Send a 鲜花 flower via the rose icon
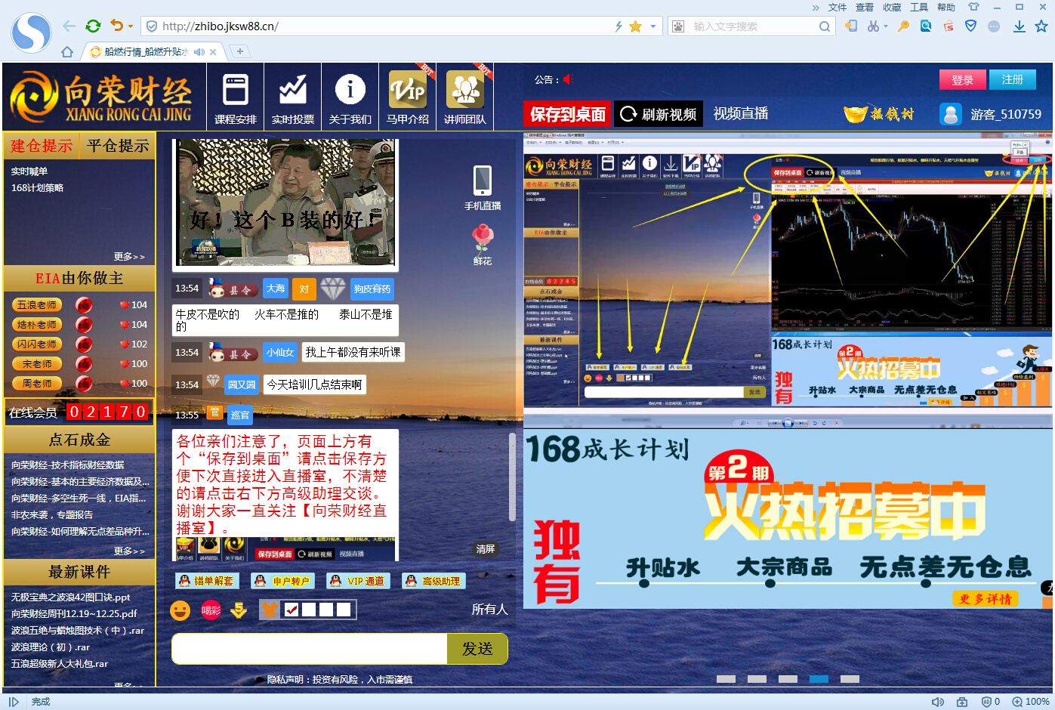Image resolution: width=1055 pixels, height=710 pixels. pyautogui.click(x=483, y=239)
